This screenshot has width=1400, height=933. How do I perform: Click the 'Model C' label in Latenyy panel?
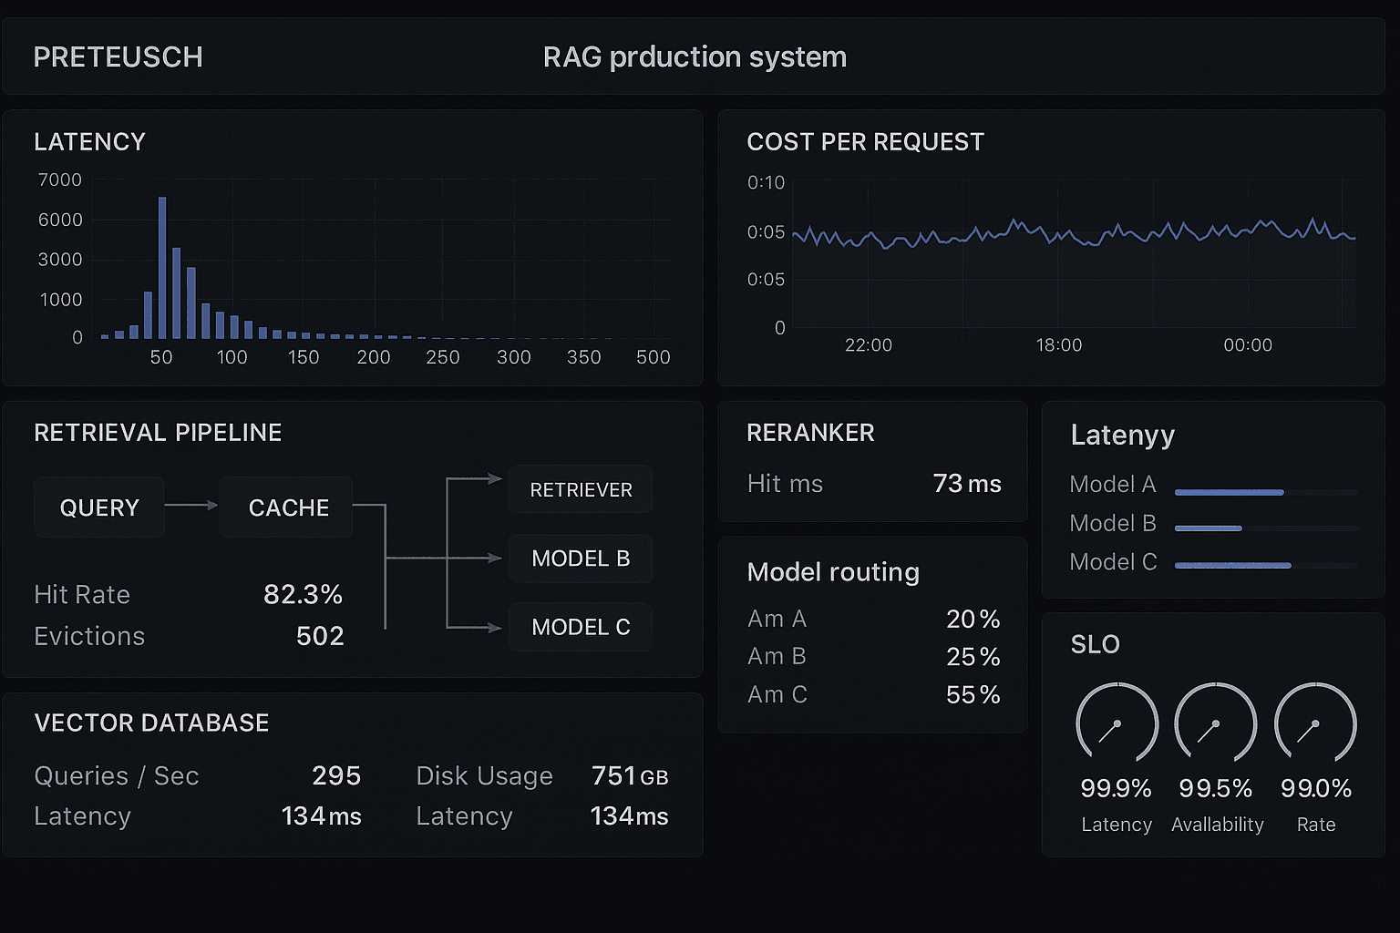click(x=1113, y=562)
